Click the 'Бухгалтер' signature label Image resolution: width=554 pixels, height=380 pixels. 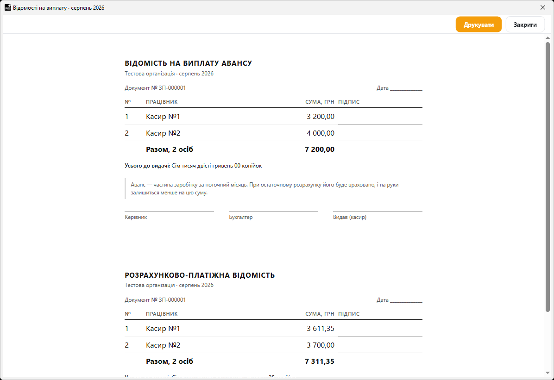pos(240,217)
